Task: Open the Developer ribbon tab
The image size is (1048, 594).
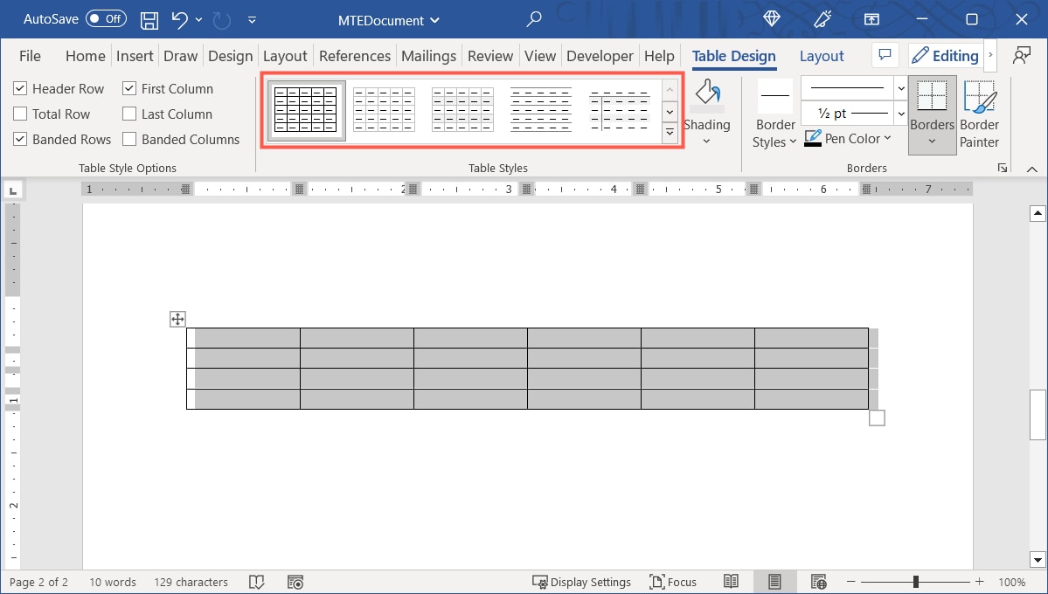Action: (600, 55)
